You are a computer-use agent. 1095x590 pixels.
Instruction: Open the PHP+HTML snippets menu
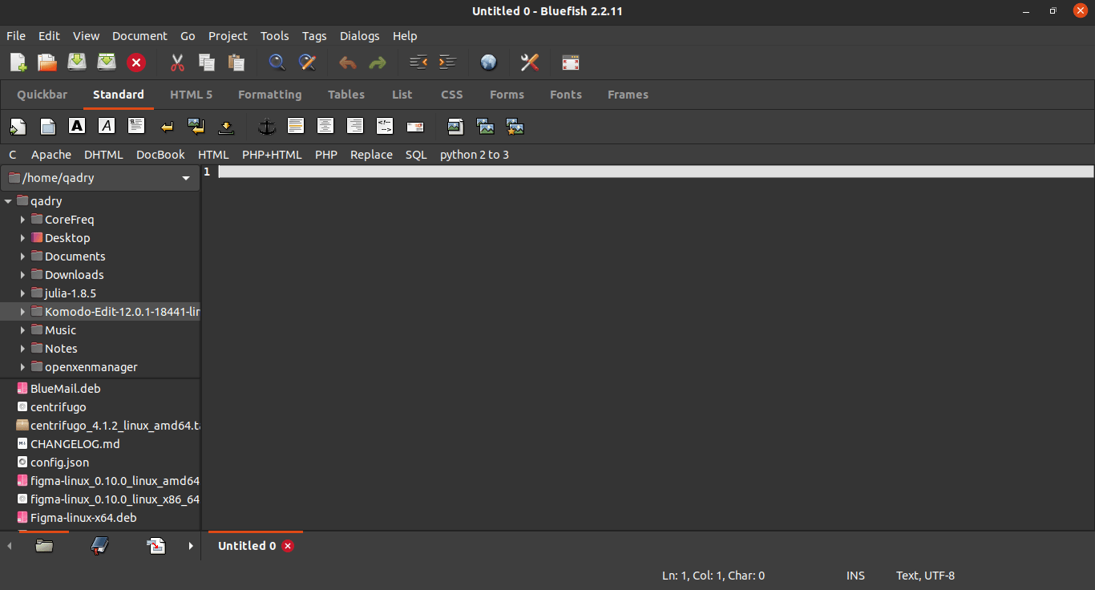coord(272,155)
